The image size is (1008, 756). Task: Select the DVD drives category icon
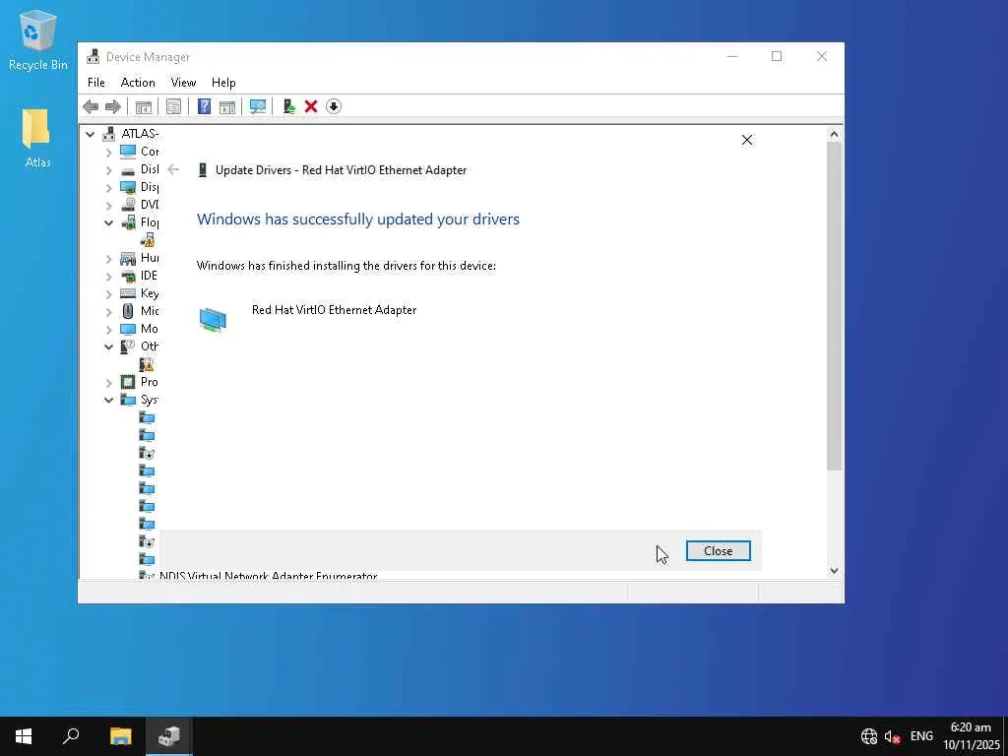tap(128, 205)
